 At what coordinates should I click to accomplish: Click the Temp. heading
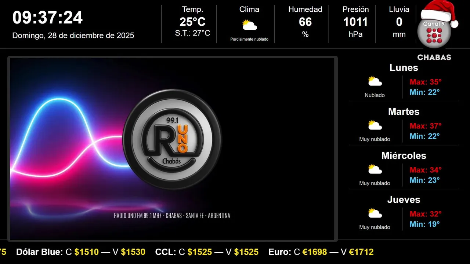[192, 10]
